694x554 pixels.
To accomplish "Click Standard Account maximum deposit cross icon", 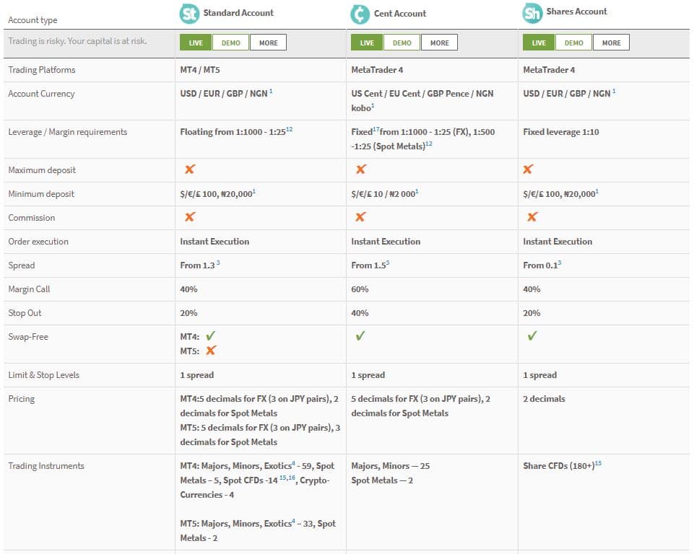I will click(190, 170).
